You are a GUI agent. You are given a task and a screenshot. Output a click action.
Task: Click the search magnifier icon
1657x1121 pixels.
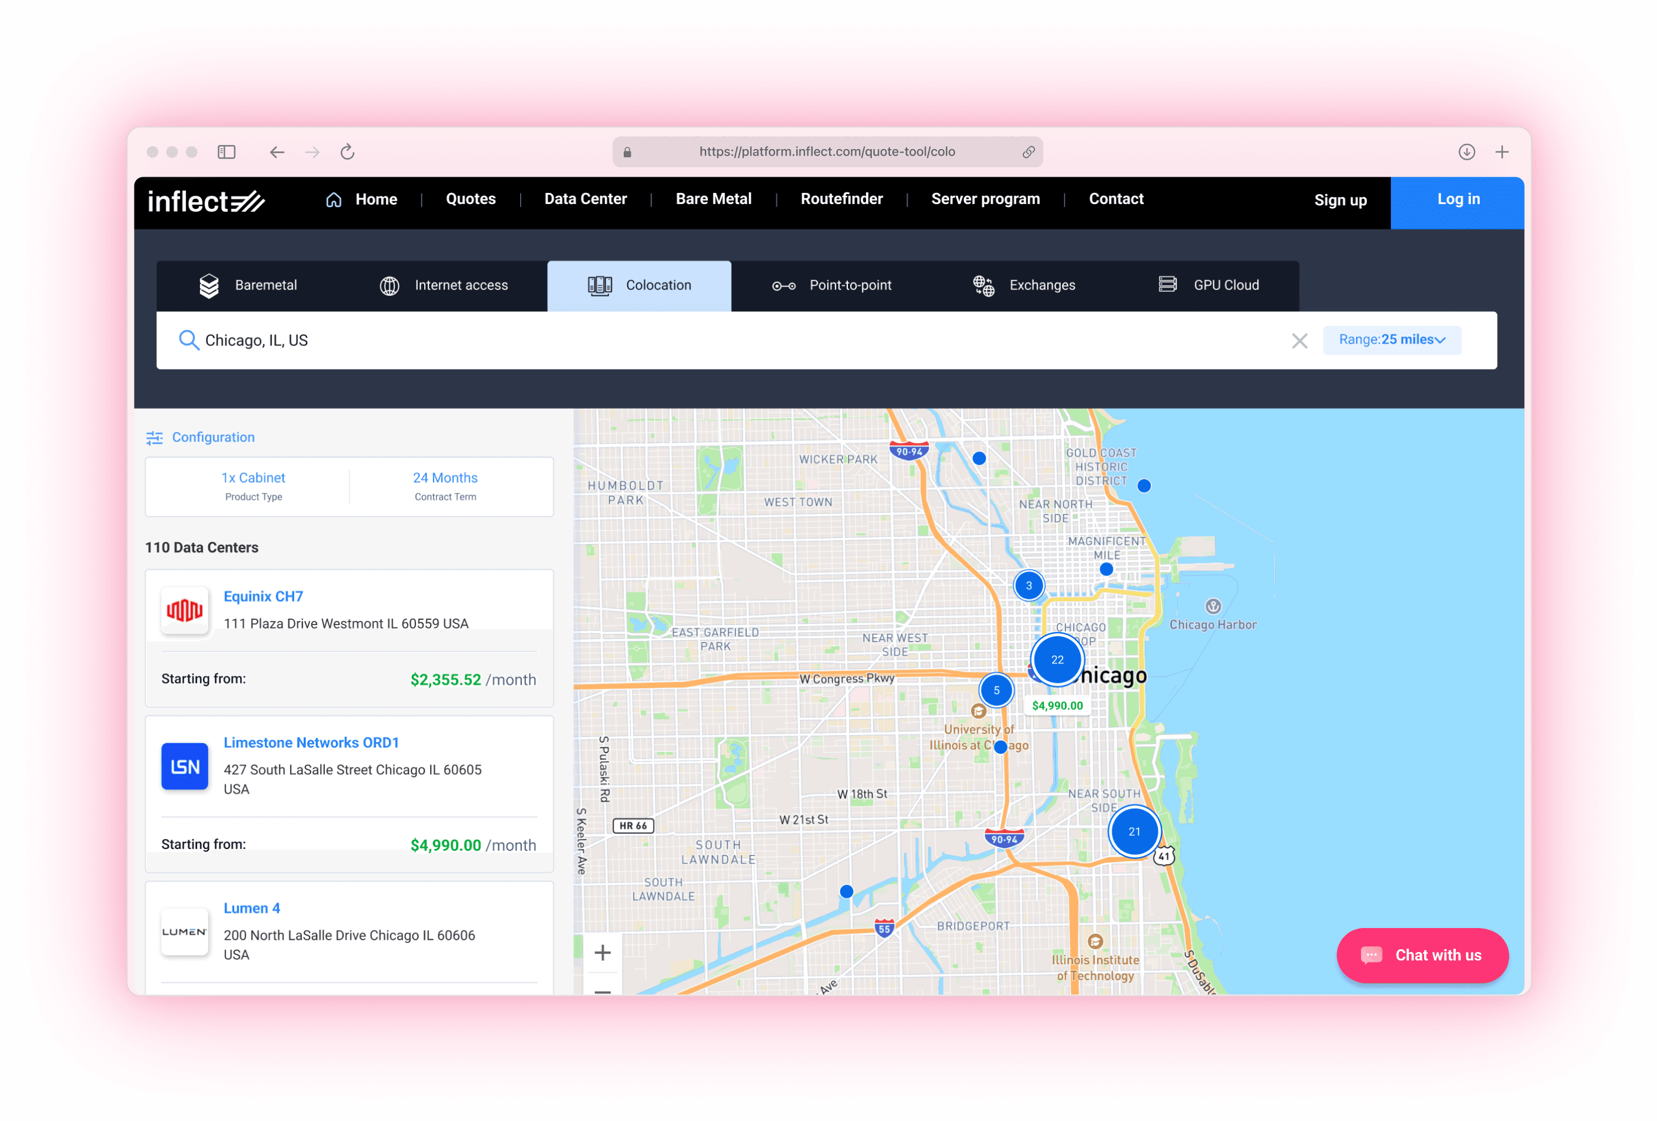(189, 340)
